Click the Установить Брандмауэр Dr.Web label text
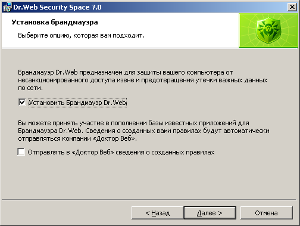This screenshot has width=300, height=226. [77, 103]
